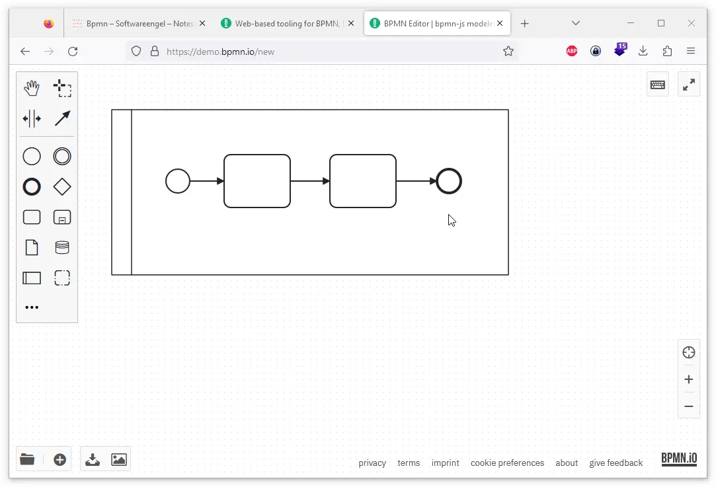Activate the global connect arrow tool
This screenshot has width=716, height=487.
pyautogui.click(x=62, y=119)
